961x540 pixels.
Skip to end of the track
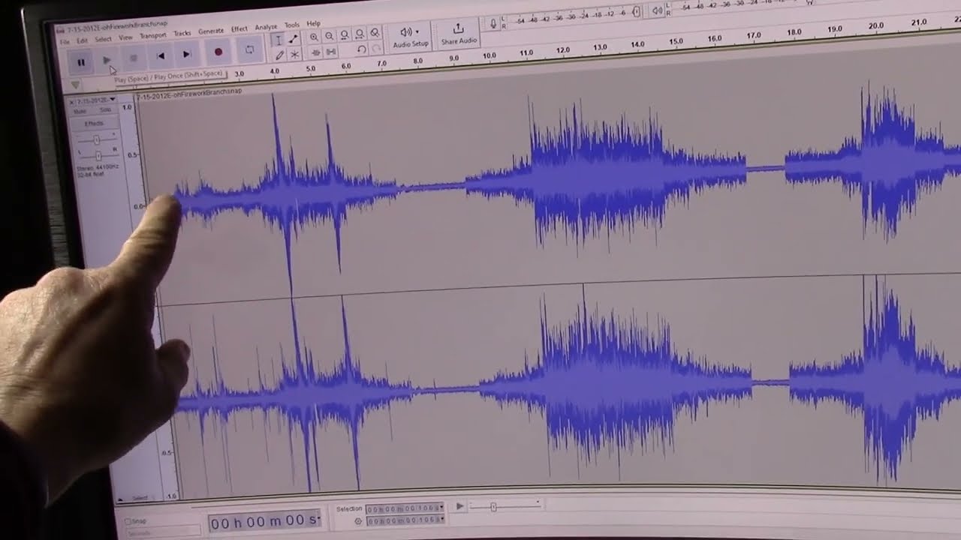(187, 54)
